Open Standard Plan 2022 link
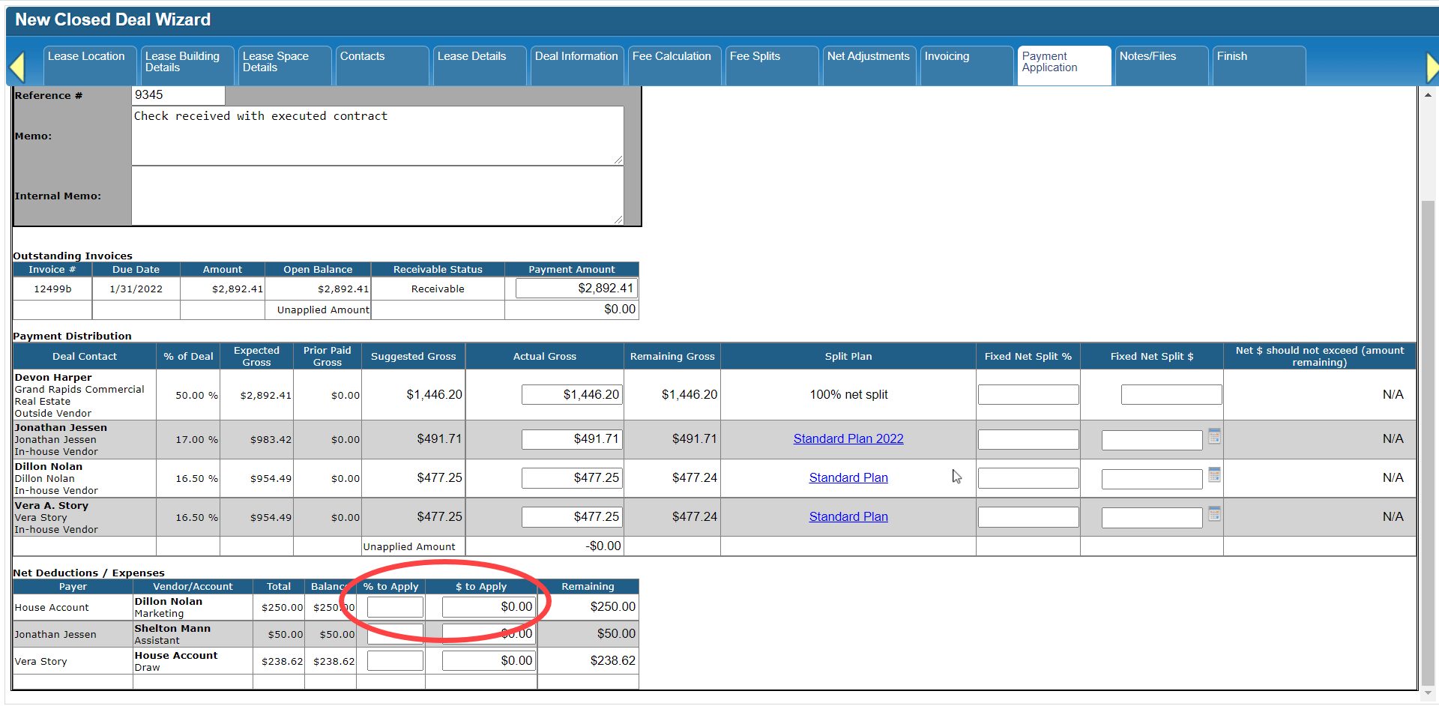Screen dimensions: 1439x706 point(848,439)
